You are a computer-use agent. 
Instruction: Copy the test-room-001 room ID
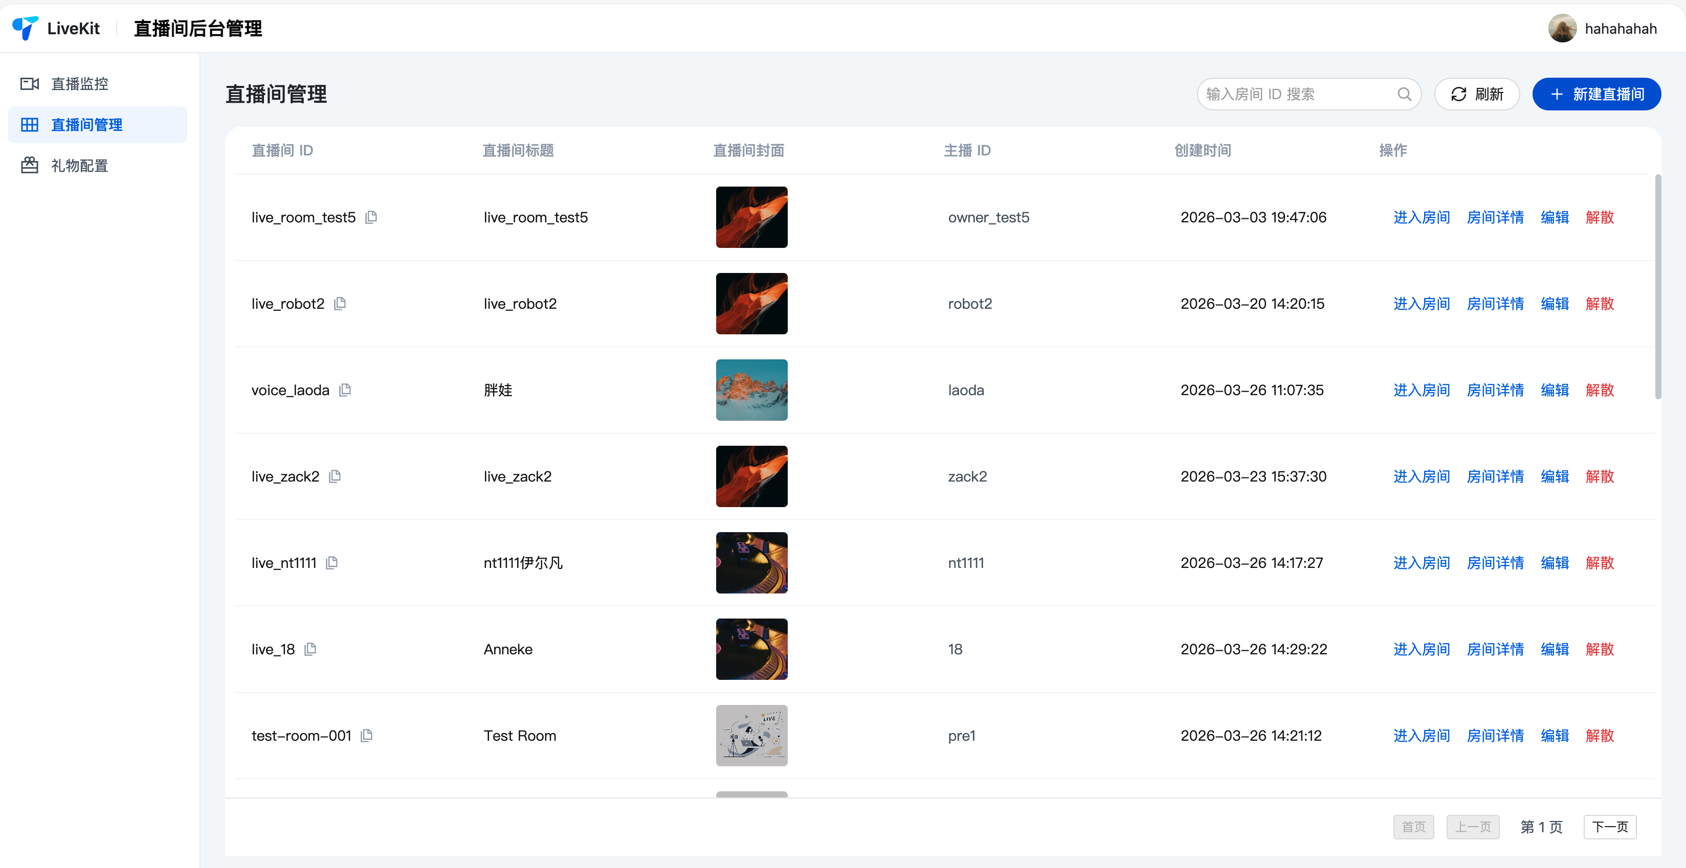tap(367, 735)
